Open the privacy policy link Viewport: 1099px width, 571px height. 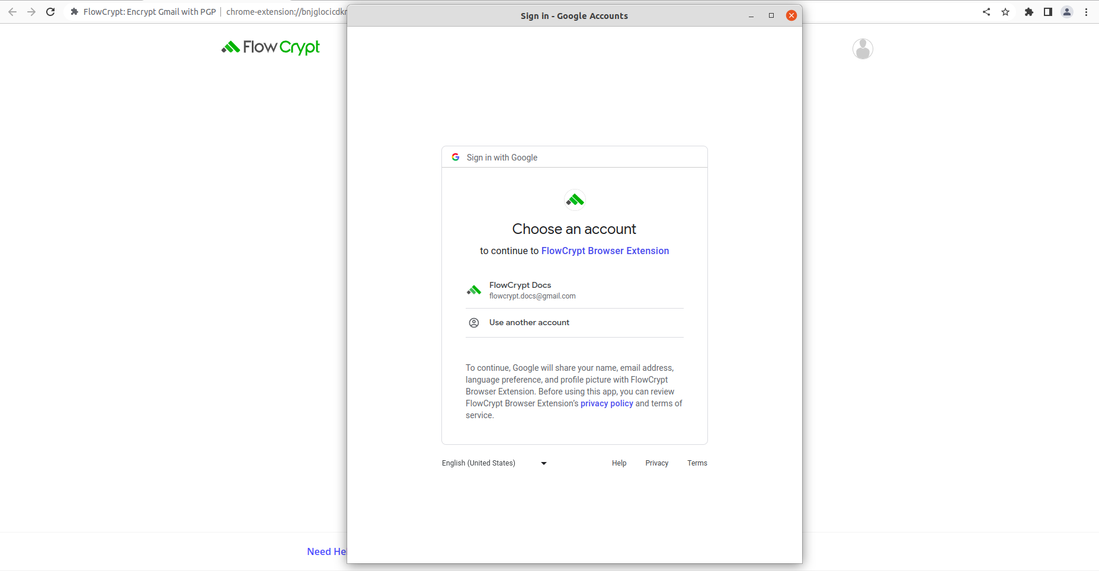pyautogui.click(x=607, y=403)
